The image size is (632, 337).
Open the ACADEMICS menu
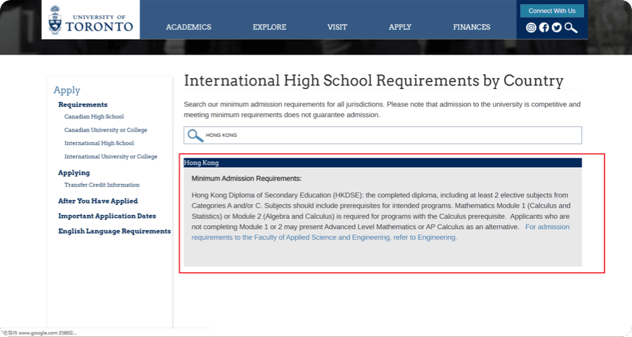click(x=189, y=27)
